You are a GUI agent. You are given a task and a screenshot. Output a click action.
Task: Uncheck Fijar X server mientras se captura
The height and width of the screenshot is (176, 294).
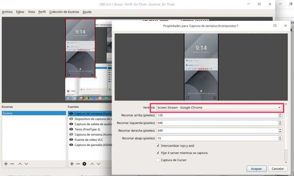[x=157, y=153]
